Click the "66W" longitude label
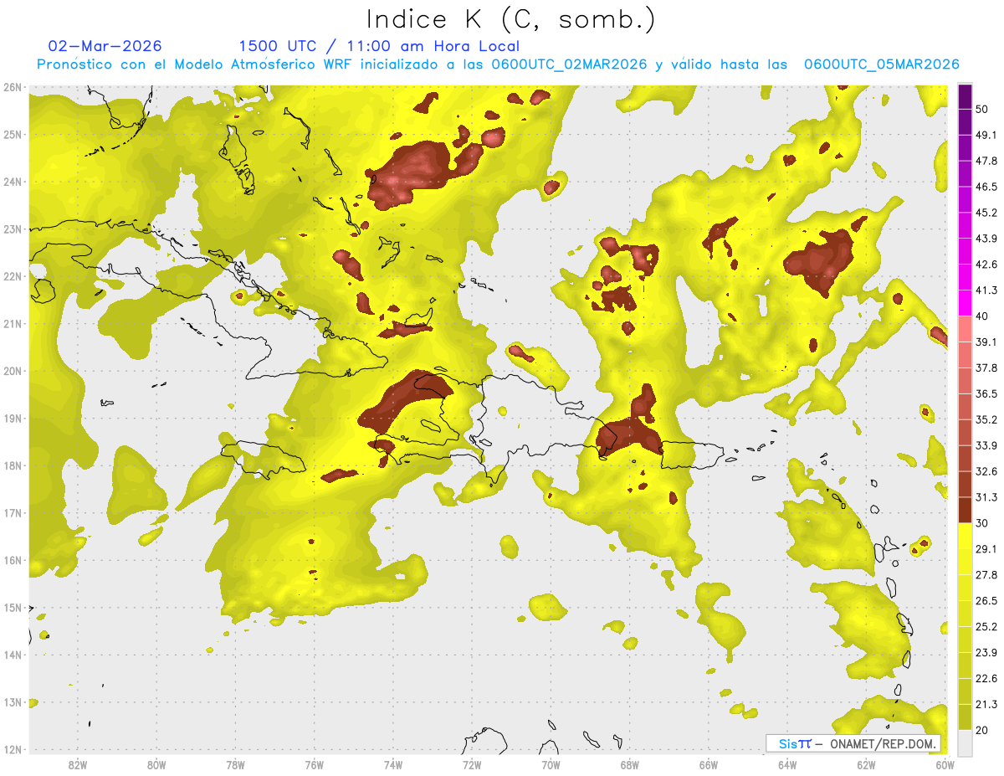The image size is (1004, 776). pos(709,765)
